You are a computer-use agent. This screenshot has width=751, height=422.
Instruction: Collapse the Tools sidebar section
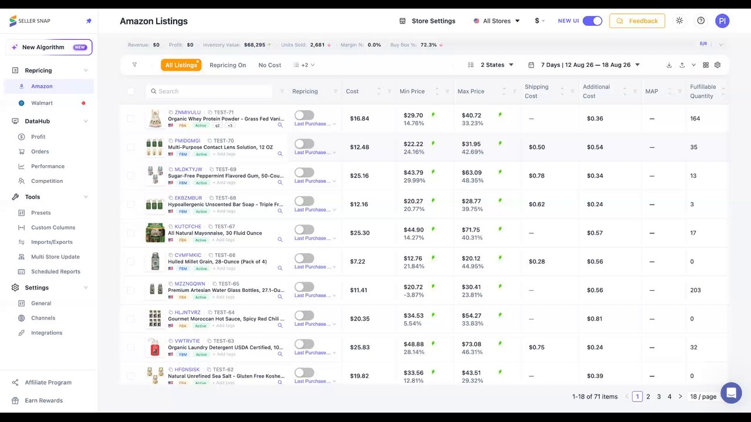tap(86, 197)
